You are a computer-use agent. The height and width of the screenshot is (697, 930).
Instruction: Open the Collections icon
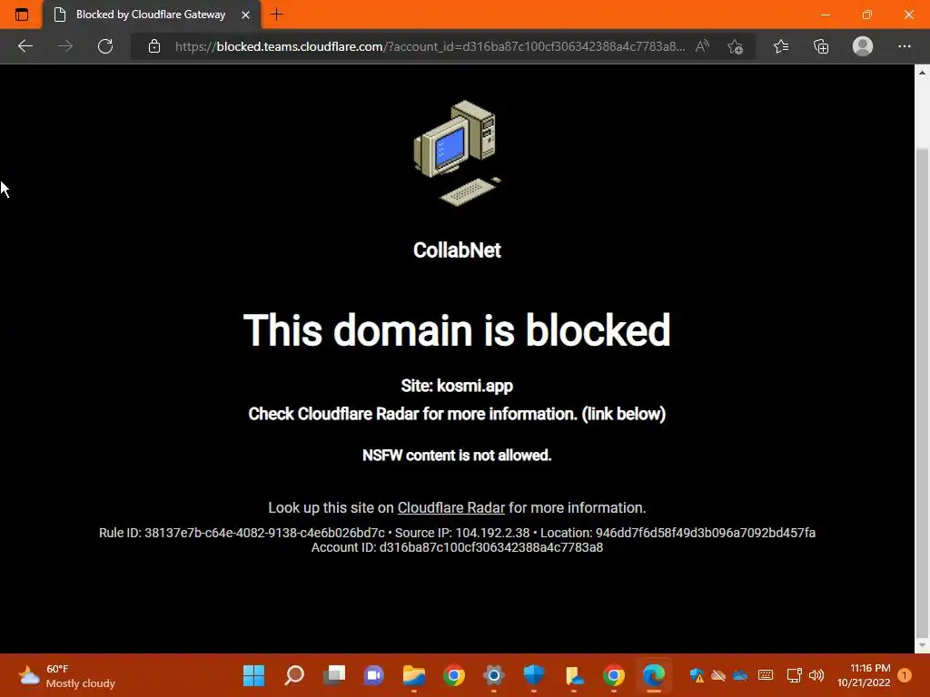pyautogui.click(x=821, y=46)
